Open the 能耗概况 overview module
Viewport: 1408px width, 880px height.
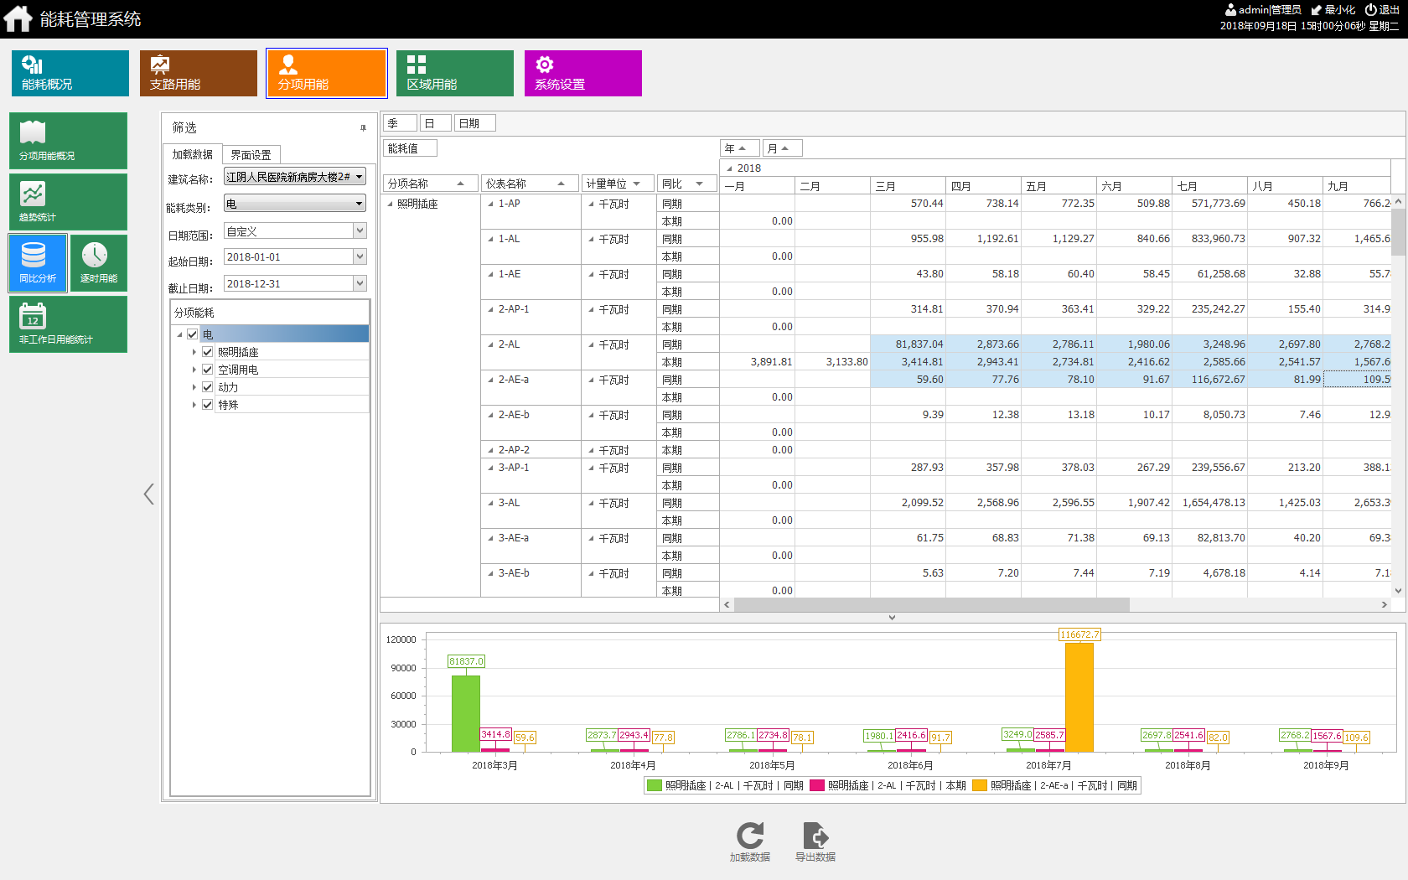tap(70, 73)
